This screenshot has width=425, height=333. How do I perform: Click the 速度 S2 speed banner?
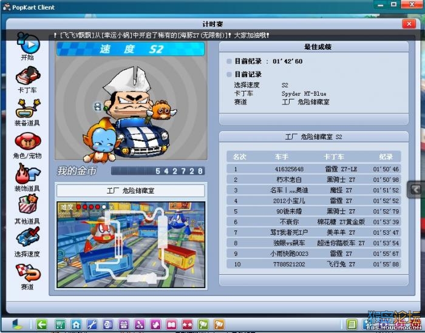point(131,49)
